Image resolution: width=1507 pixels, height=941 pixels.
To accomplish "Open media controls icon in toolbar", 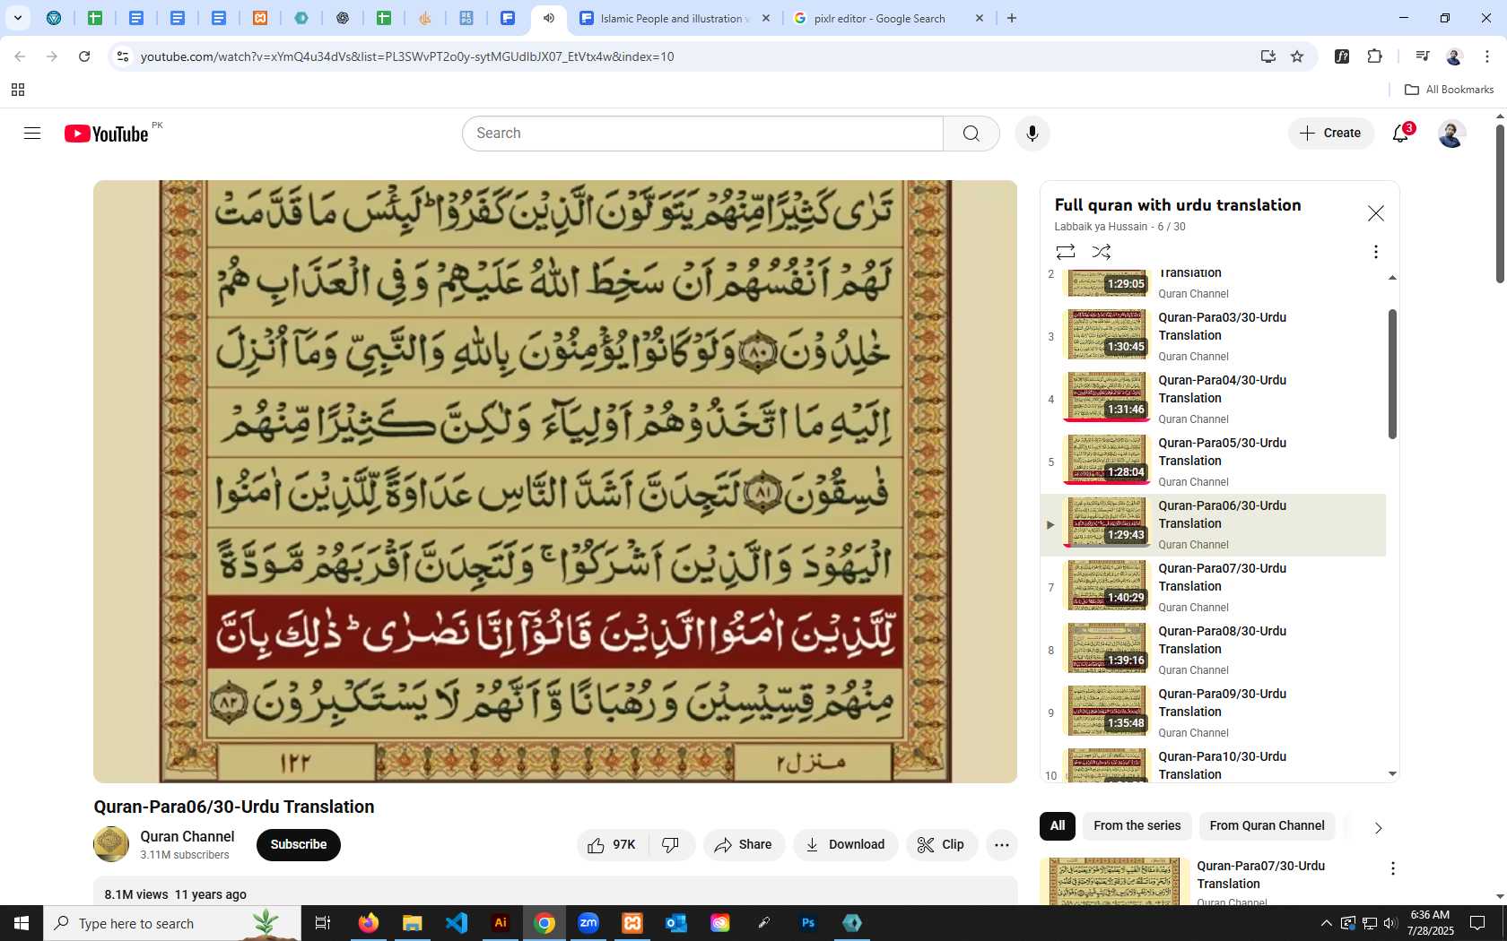I will click(1422, 56).
